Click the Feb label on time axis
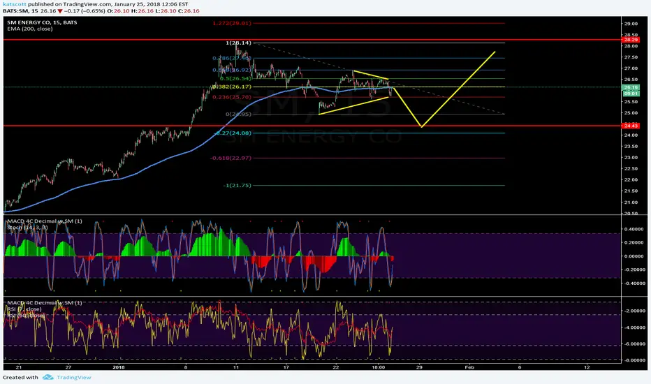Image resolution: width=651 pixels, height=384 pixels. point(469,367)
